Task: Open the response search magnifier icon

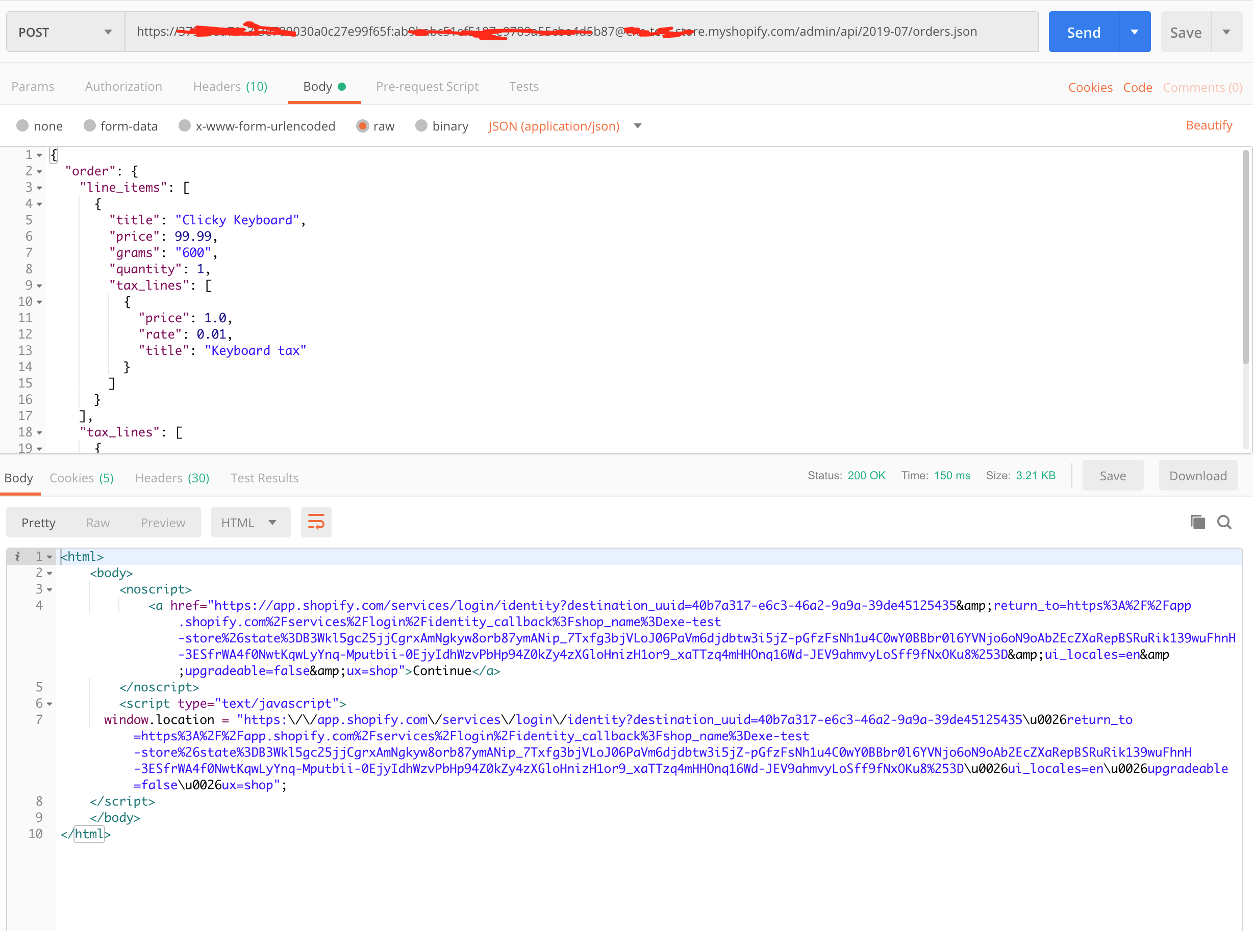Action: (1224, 522)
